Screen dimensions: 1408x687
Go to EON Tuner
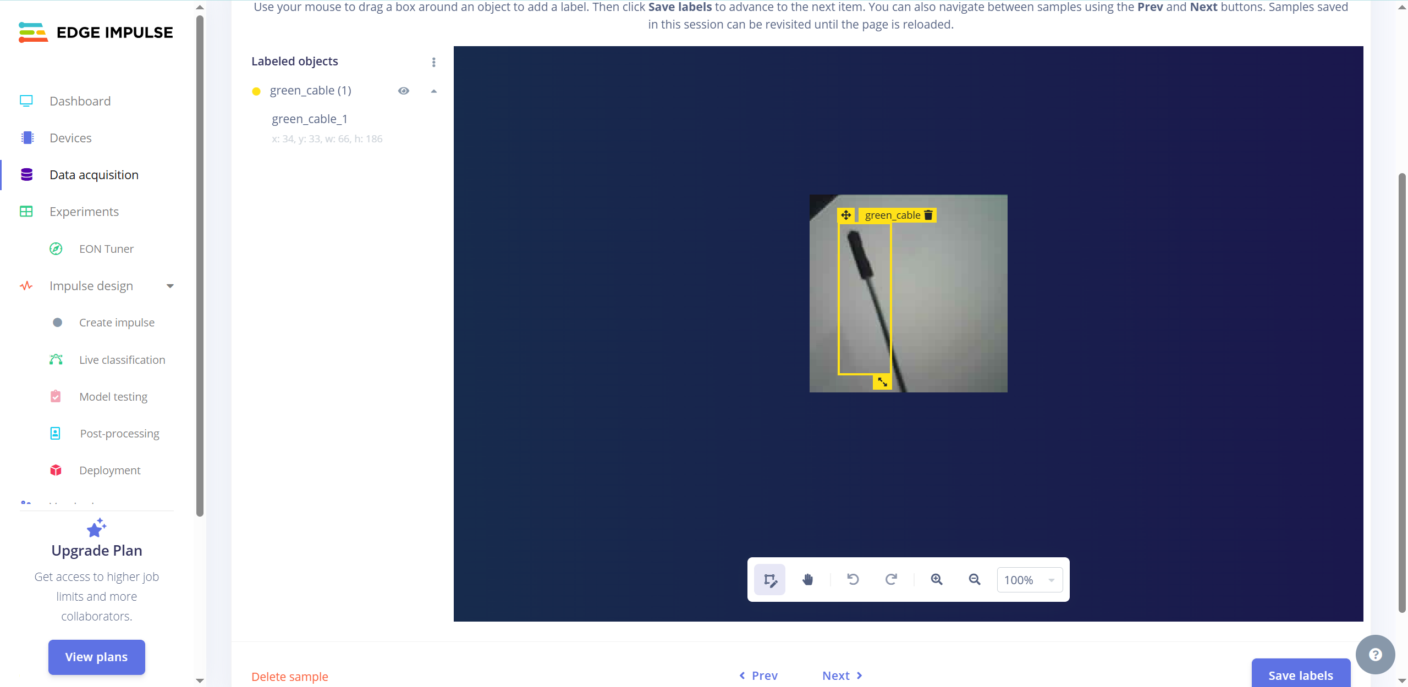106,249
